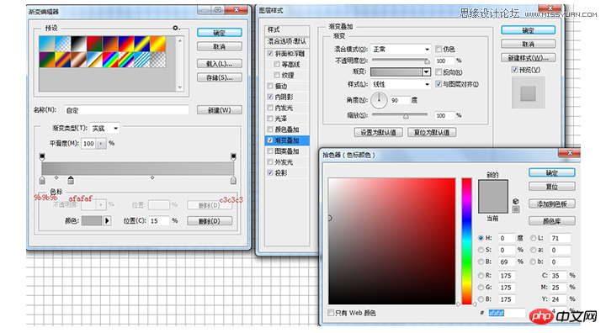Click the color stop 颜色 swatch
606x333 pixels.
coord(92,220)
